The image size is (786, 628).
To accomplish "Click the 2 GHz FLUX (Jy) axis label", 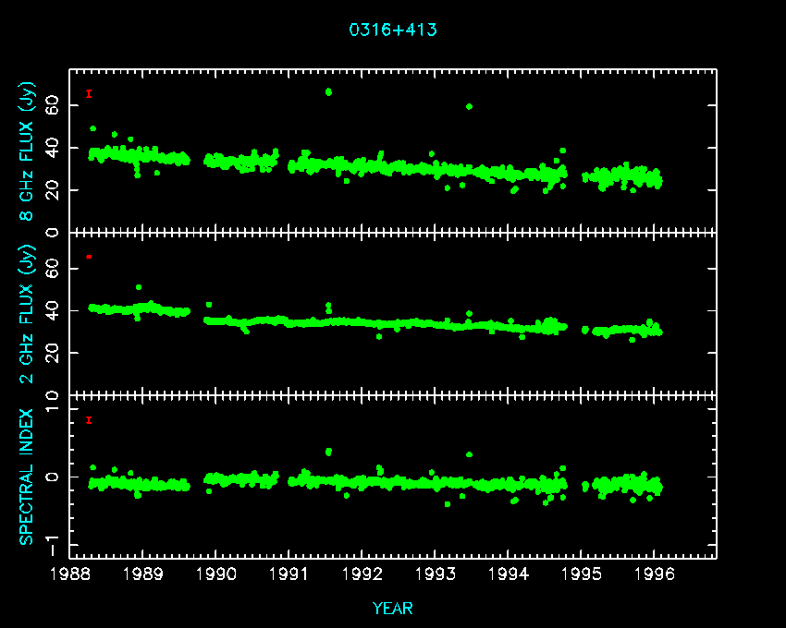I will click(28, 314).
